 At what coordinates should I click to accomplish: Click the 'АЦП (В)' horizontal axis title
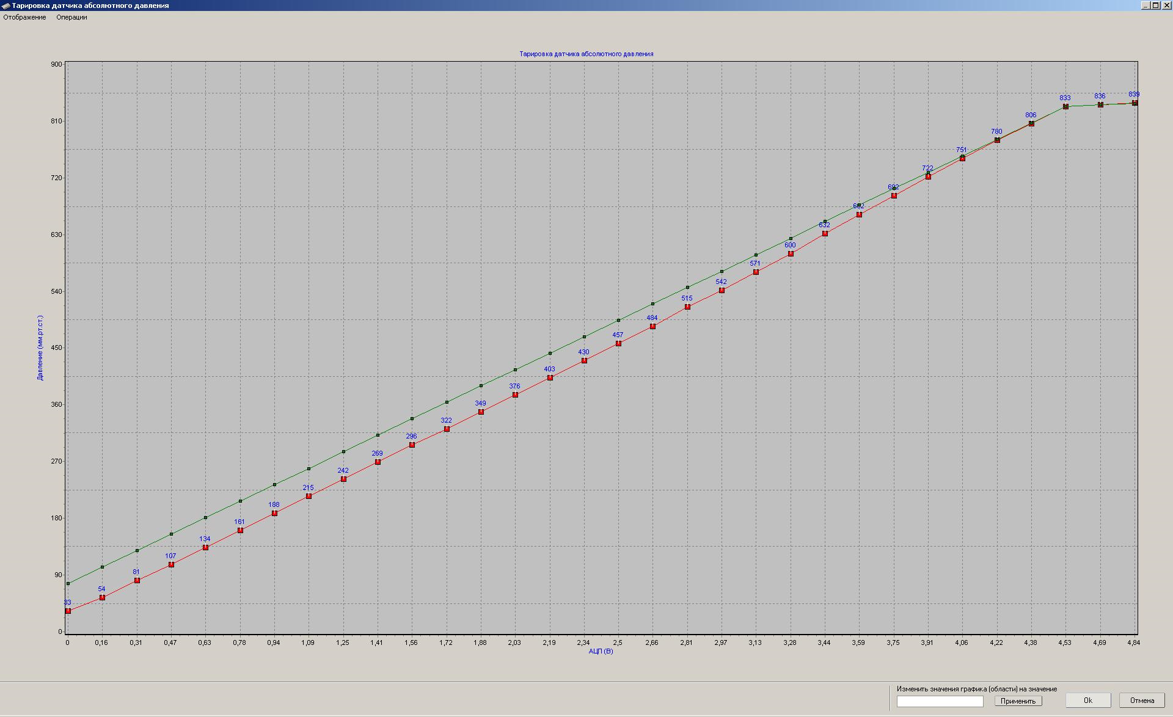601,651
